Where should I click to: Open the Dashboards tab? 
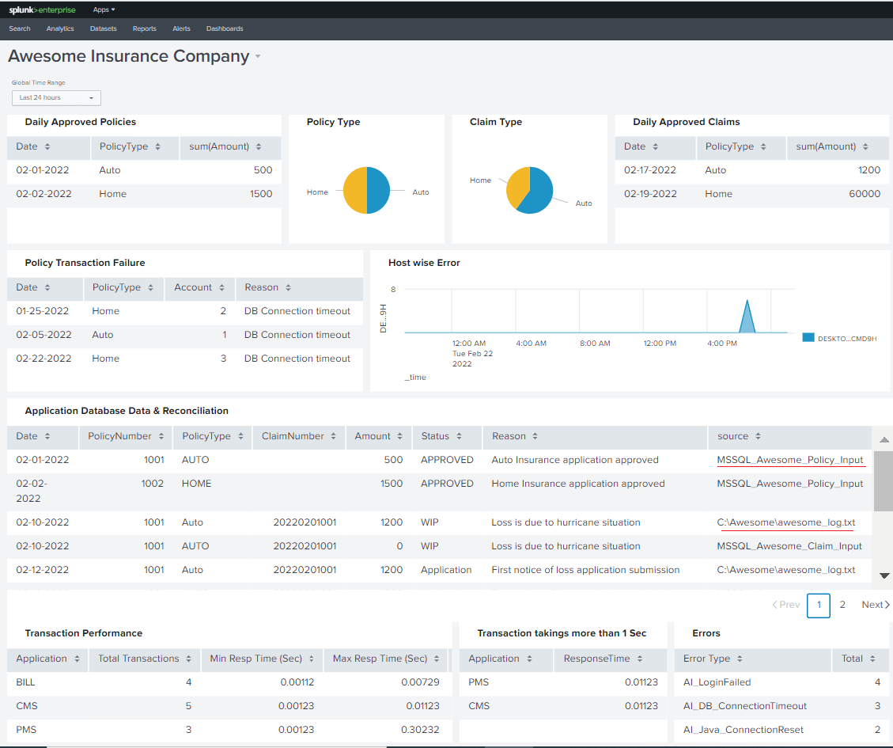click(225, 28)
